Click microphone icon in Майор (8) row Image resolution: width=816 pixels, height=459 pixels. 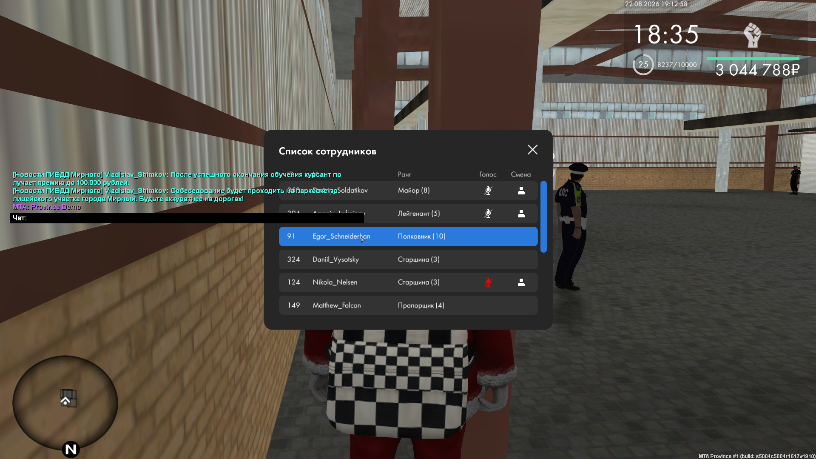488,191
